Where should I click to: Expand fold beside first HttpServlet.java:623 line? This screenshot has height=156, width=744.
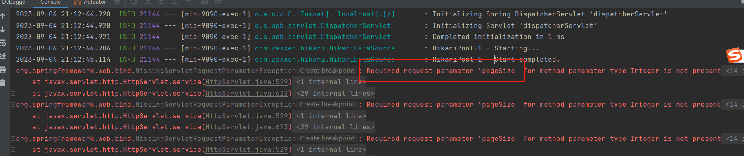click(13, 93)
